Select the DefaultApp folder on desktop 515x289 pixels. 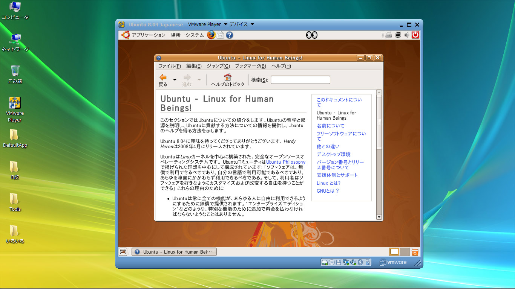pyautogui.click(x=15, y=138)
